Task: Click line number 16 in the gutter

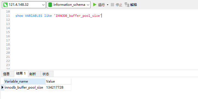Action: click(x=8, y=36)
